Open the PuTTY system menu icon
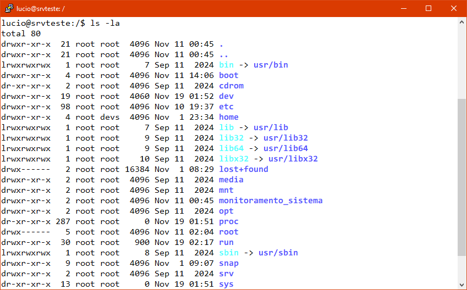Viewport: 467px width, 290px height. coord(9,8)
